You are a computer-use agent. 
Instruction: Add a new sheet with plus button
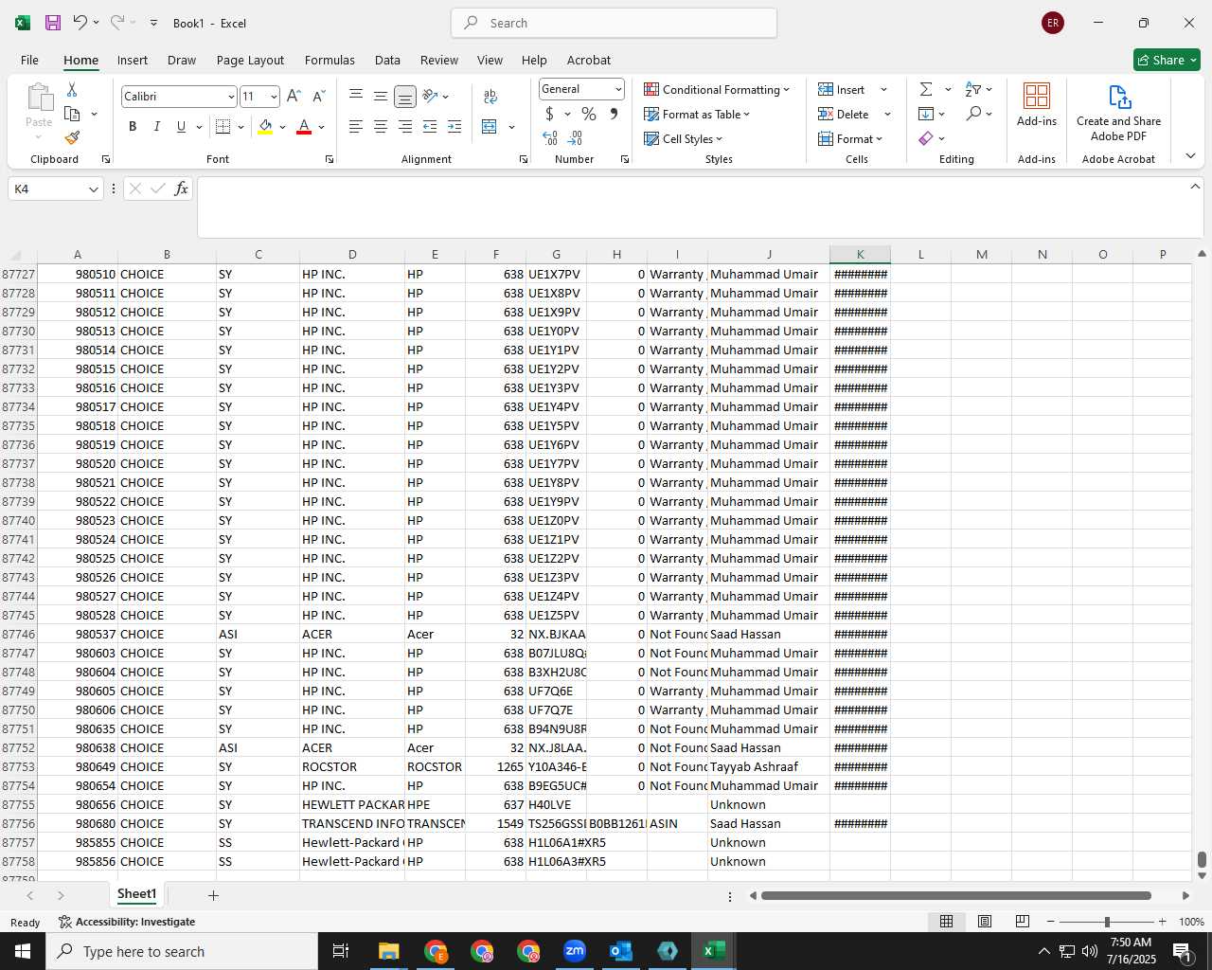(x=213, y=895)
